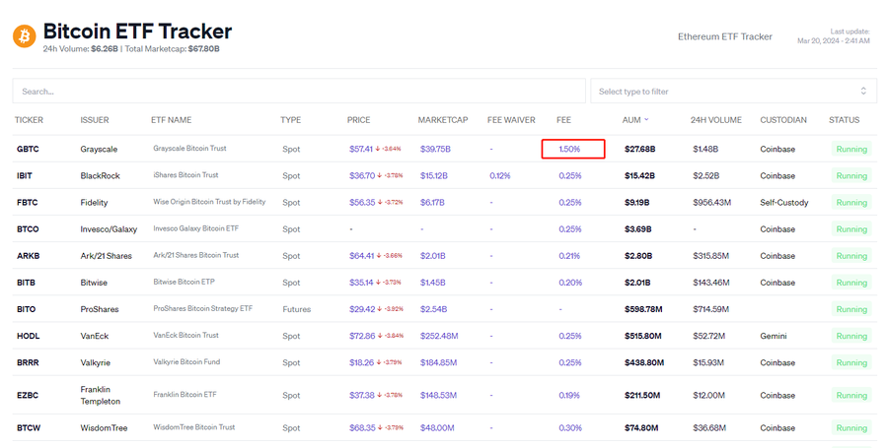Click the Running status badge for GBTC

point(851,149)
